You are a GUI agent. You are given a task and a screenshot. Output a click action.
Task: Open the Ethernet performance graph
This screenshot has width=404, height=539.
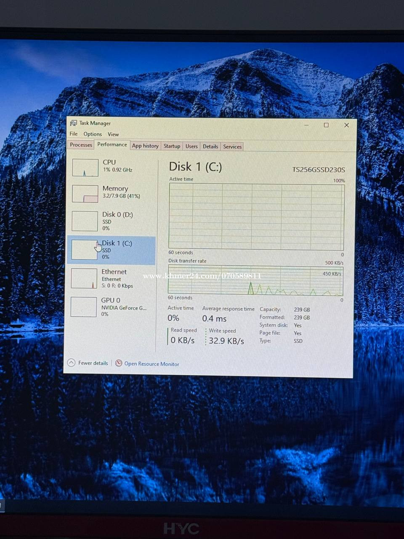tap(84, 278)
